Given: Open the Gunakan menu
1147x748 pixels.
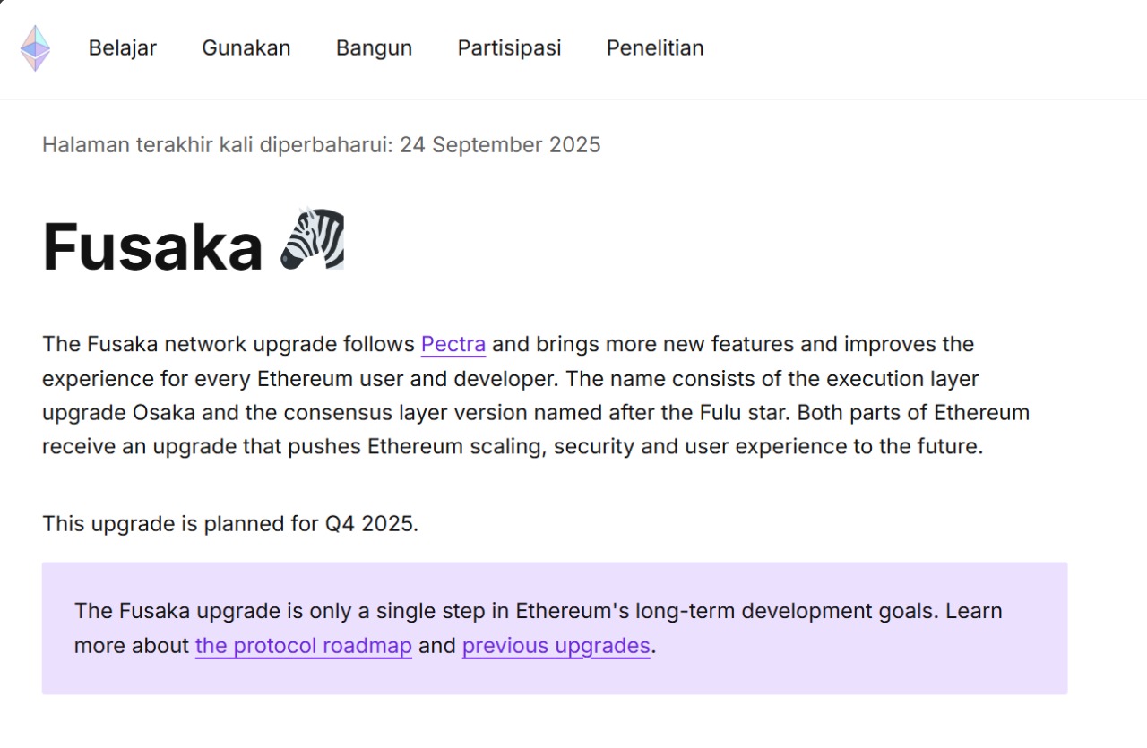Looking at the screenshot, I should [246, 48].
